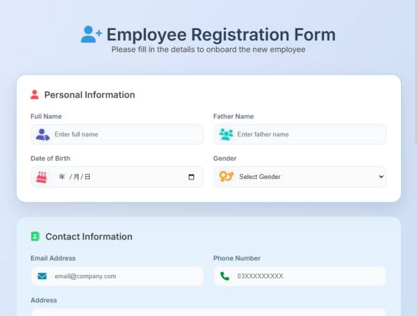The width and height of the screenshot is (417, 316).
Task: Click the user icon in Full Name field
Action: pos(42,134)
